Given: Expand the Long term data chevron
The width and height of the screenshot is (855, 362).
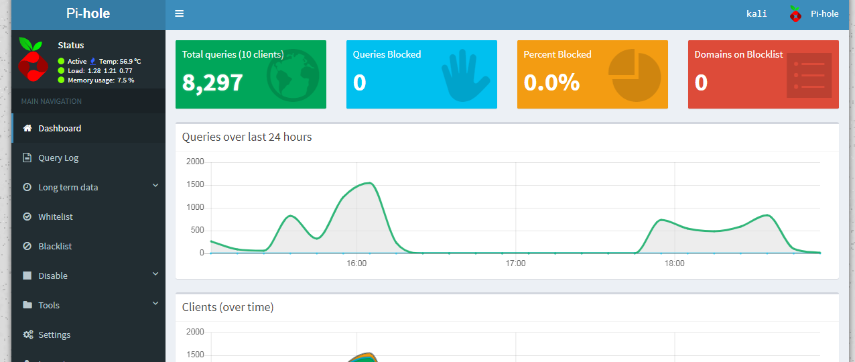Looking at the screenshot, I should tap(155, 186).
